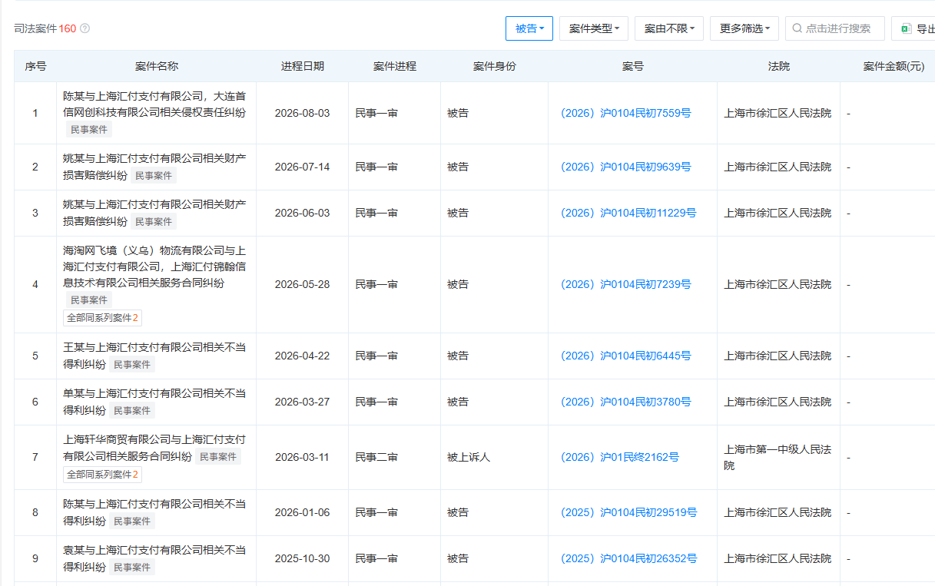Click the date 2026-07-14
This screenshot has height=586, width=935.
pyautogui.click(x=302, y=167)
